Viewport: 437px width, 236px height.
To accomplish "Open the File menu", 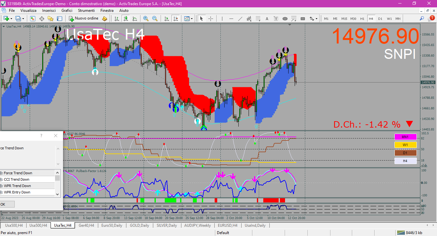I will (12, 11).
